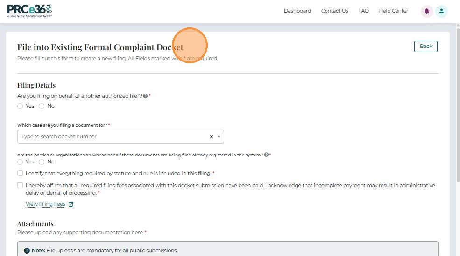Click external link icon next to View Filing Fees
460x256 pixels.
[x=71, y=204]
